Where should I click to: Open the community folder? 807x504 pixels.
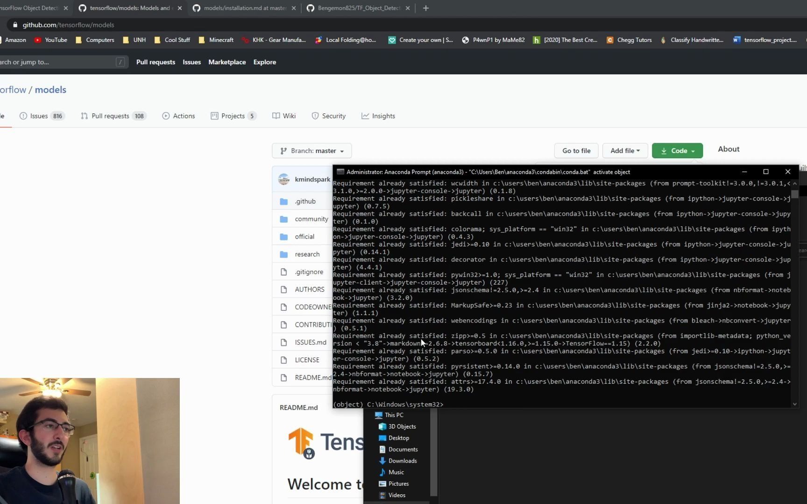pos(311,219)
